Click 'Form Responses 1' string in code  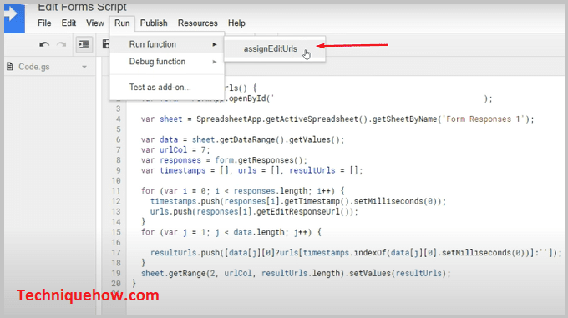point(483,119)
